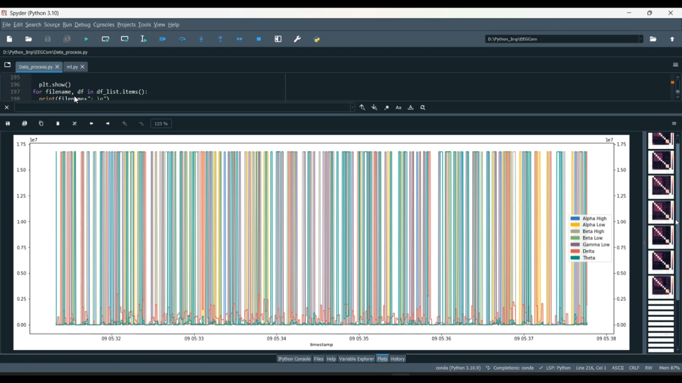Viewport: 682px width, 383px height.
Task: Switch to the Variable Explorer pane
Action: coord(356,359)
